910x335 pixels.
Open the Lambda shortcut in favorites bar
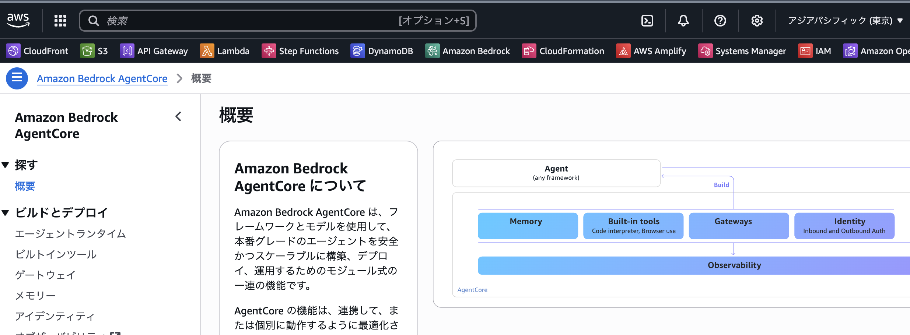225,51
